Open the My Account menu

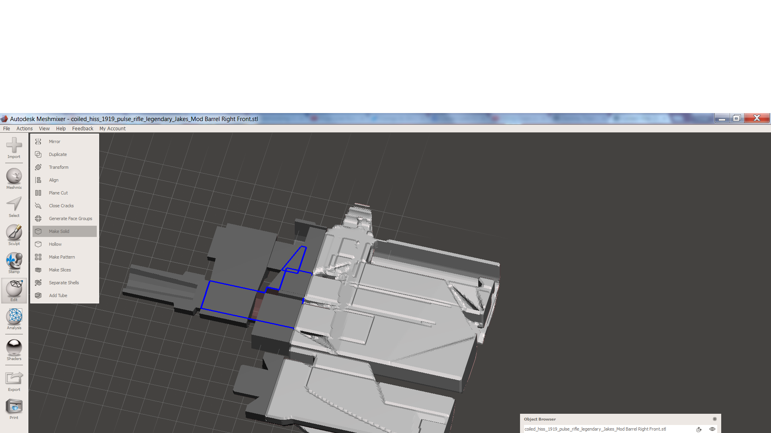pyautogui.click(x=112, y=129)
